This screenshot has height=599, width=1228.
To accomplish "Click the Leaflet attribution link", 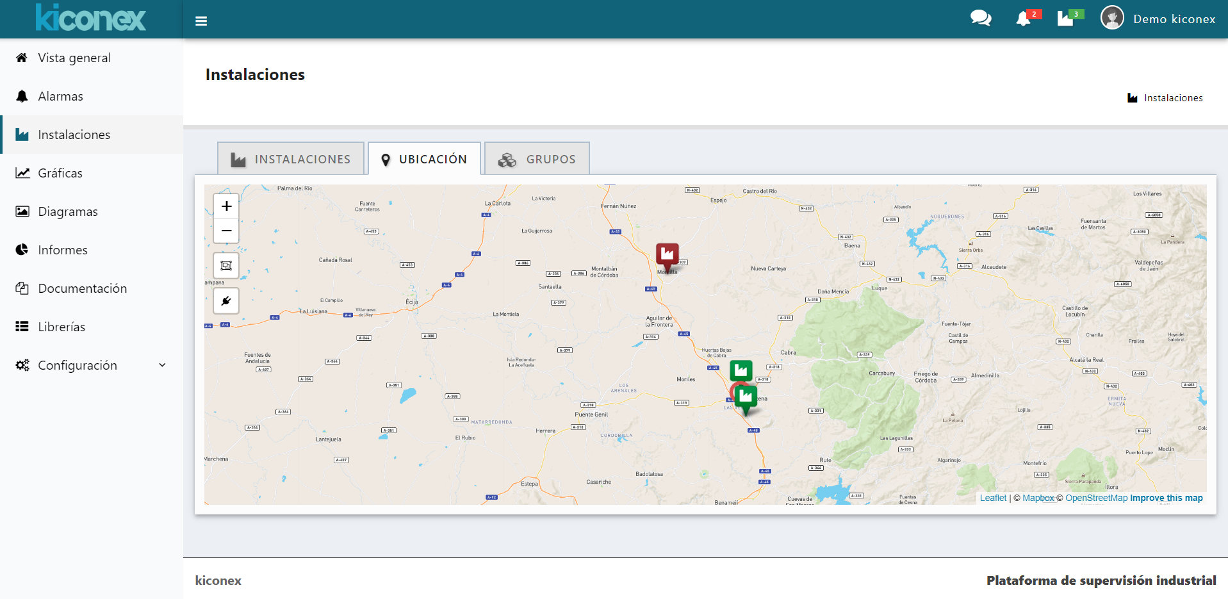I will [993, 498].
